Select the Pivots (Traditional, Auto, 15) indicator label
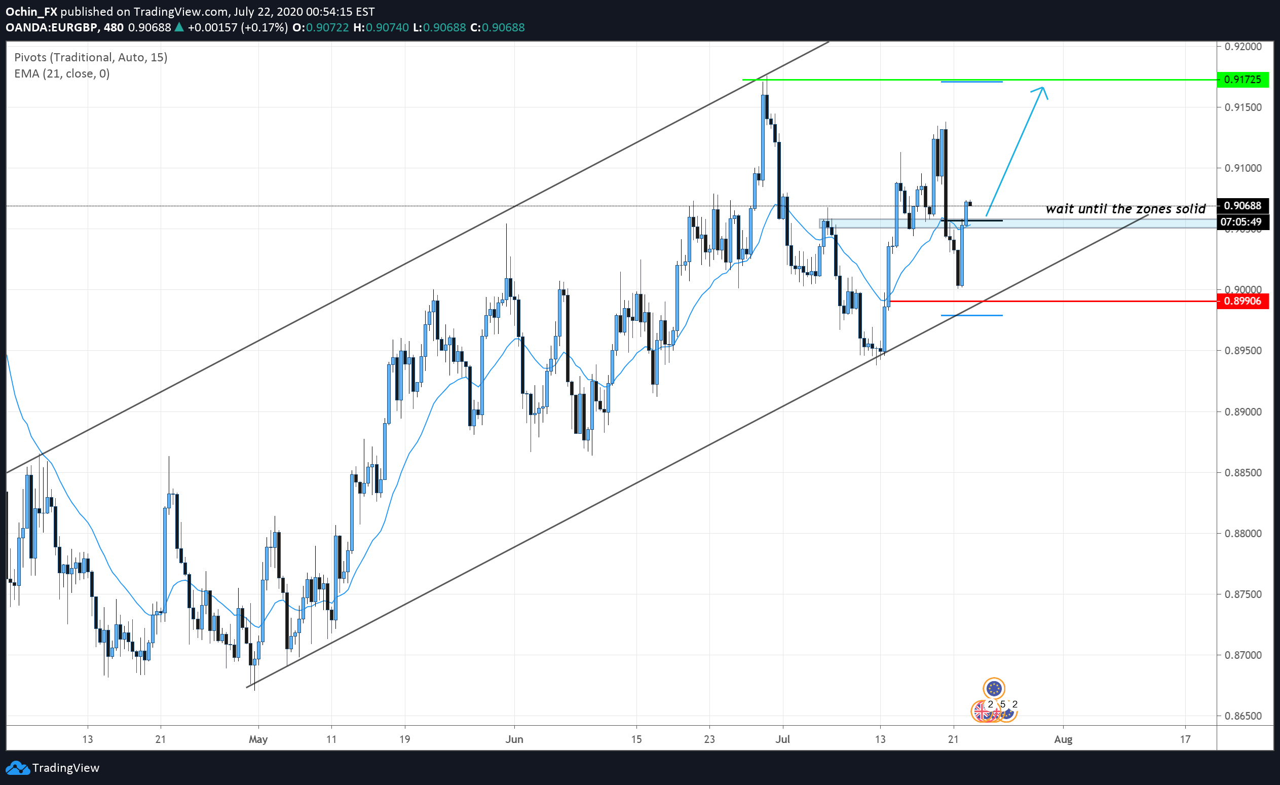Screen dimensions: 1280x785 [90, 57]
